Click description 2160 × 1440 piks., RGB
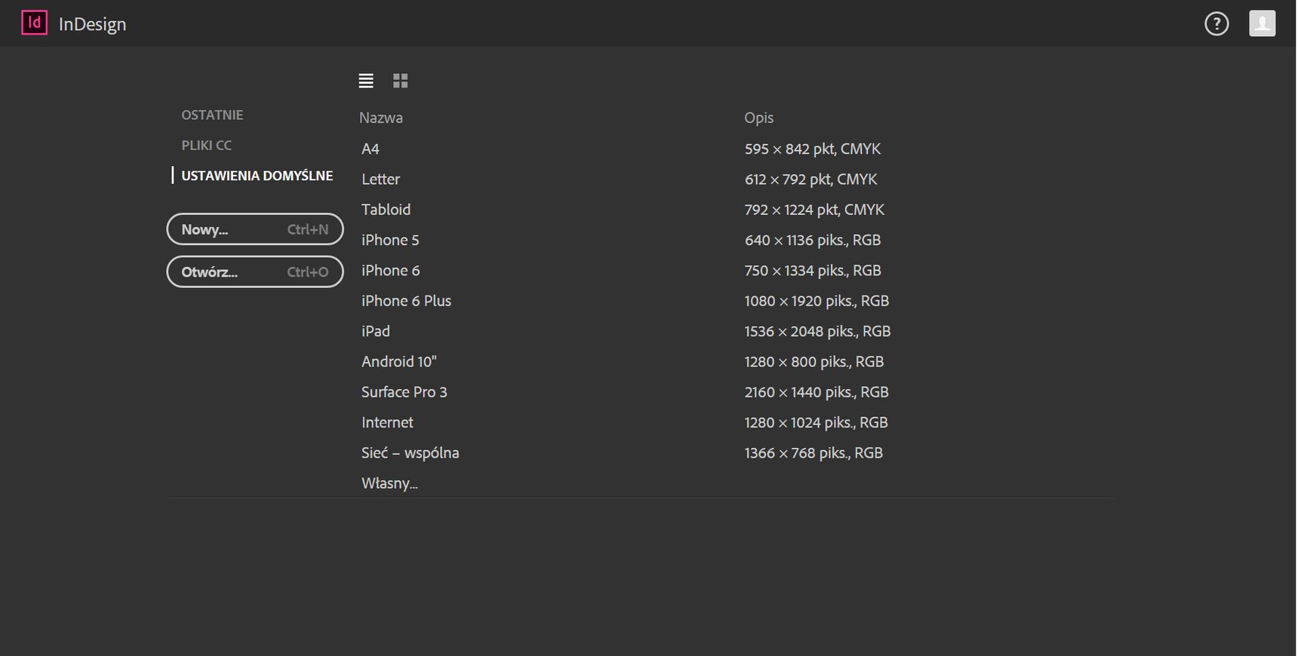Viewport: 1298px width, 656px height. pos(817,392)
